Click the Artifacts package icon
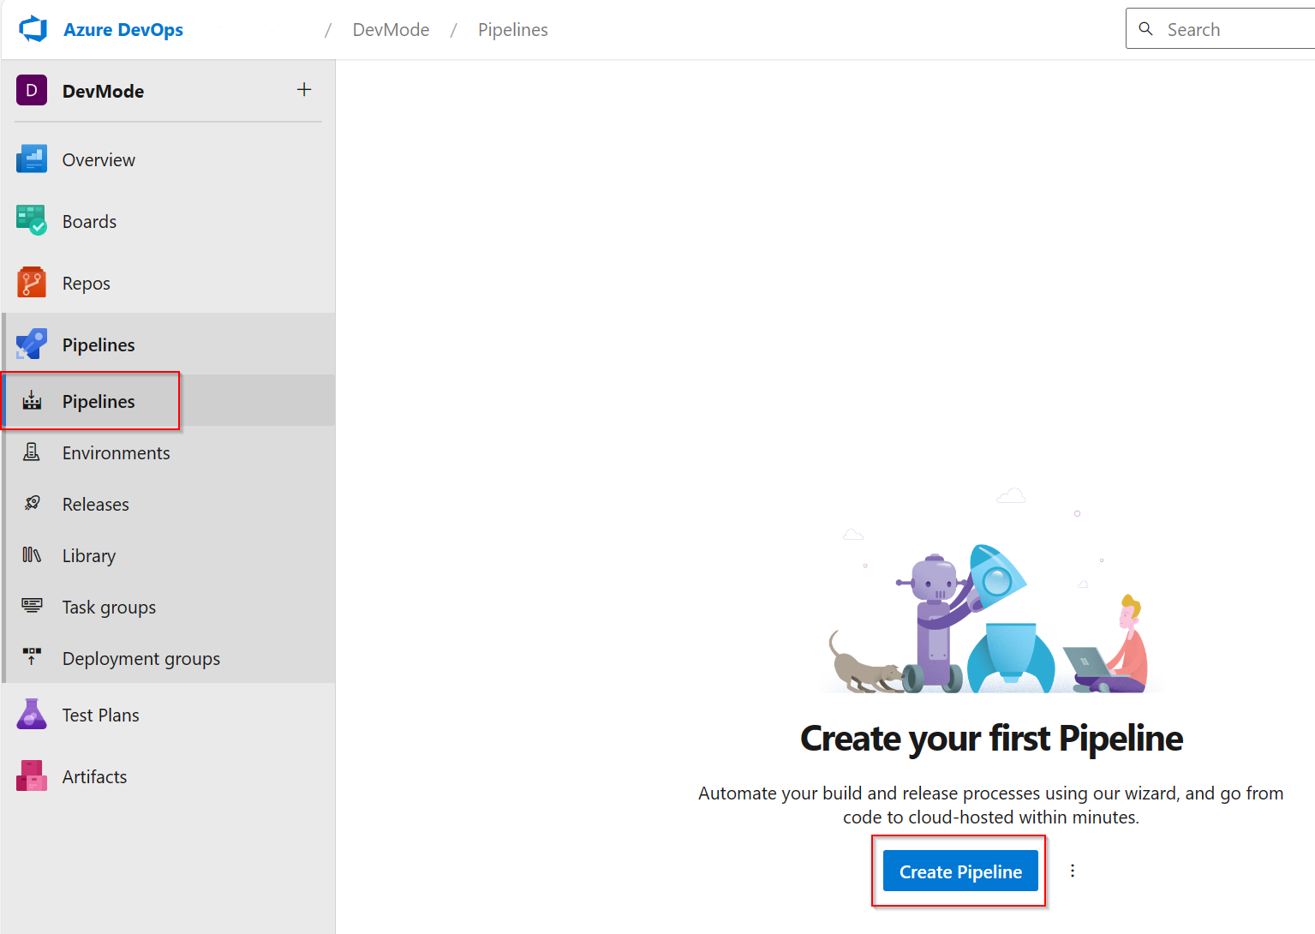Viewport: 1315px width, 934px height. [x=31, y=775]
